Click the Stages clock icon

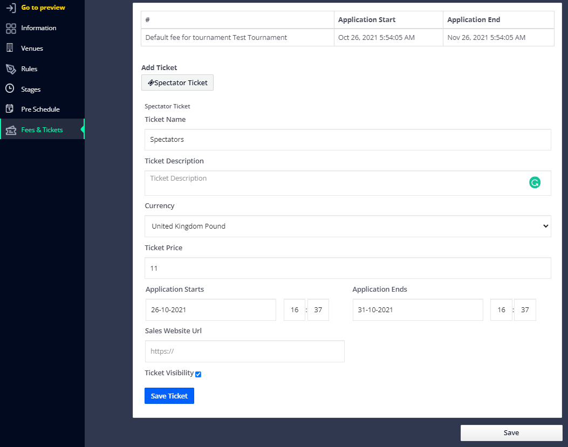click(x=10, y=88)
